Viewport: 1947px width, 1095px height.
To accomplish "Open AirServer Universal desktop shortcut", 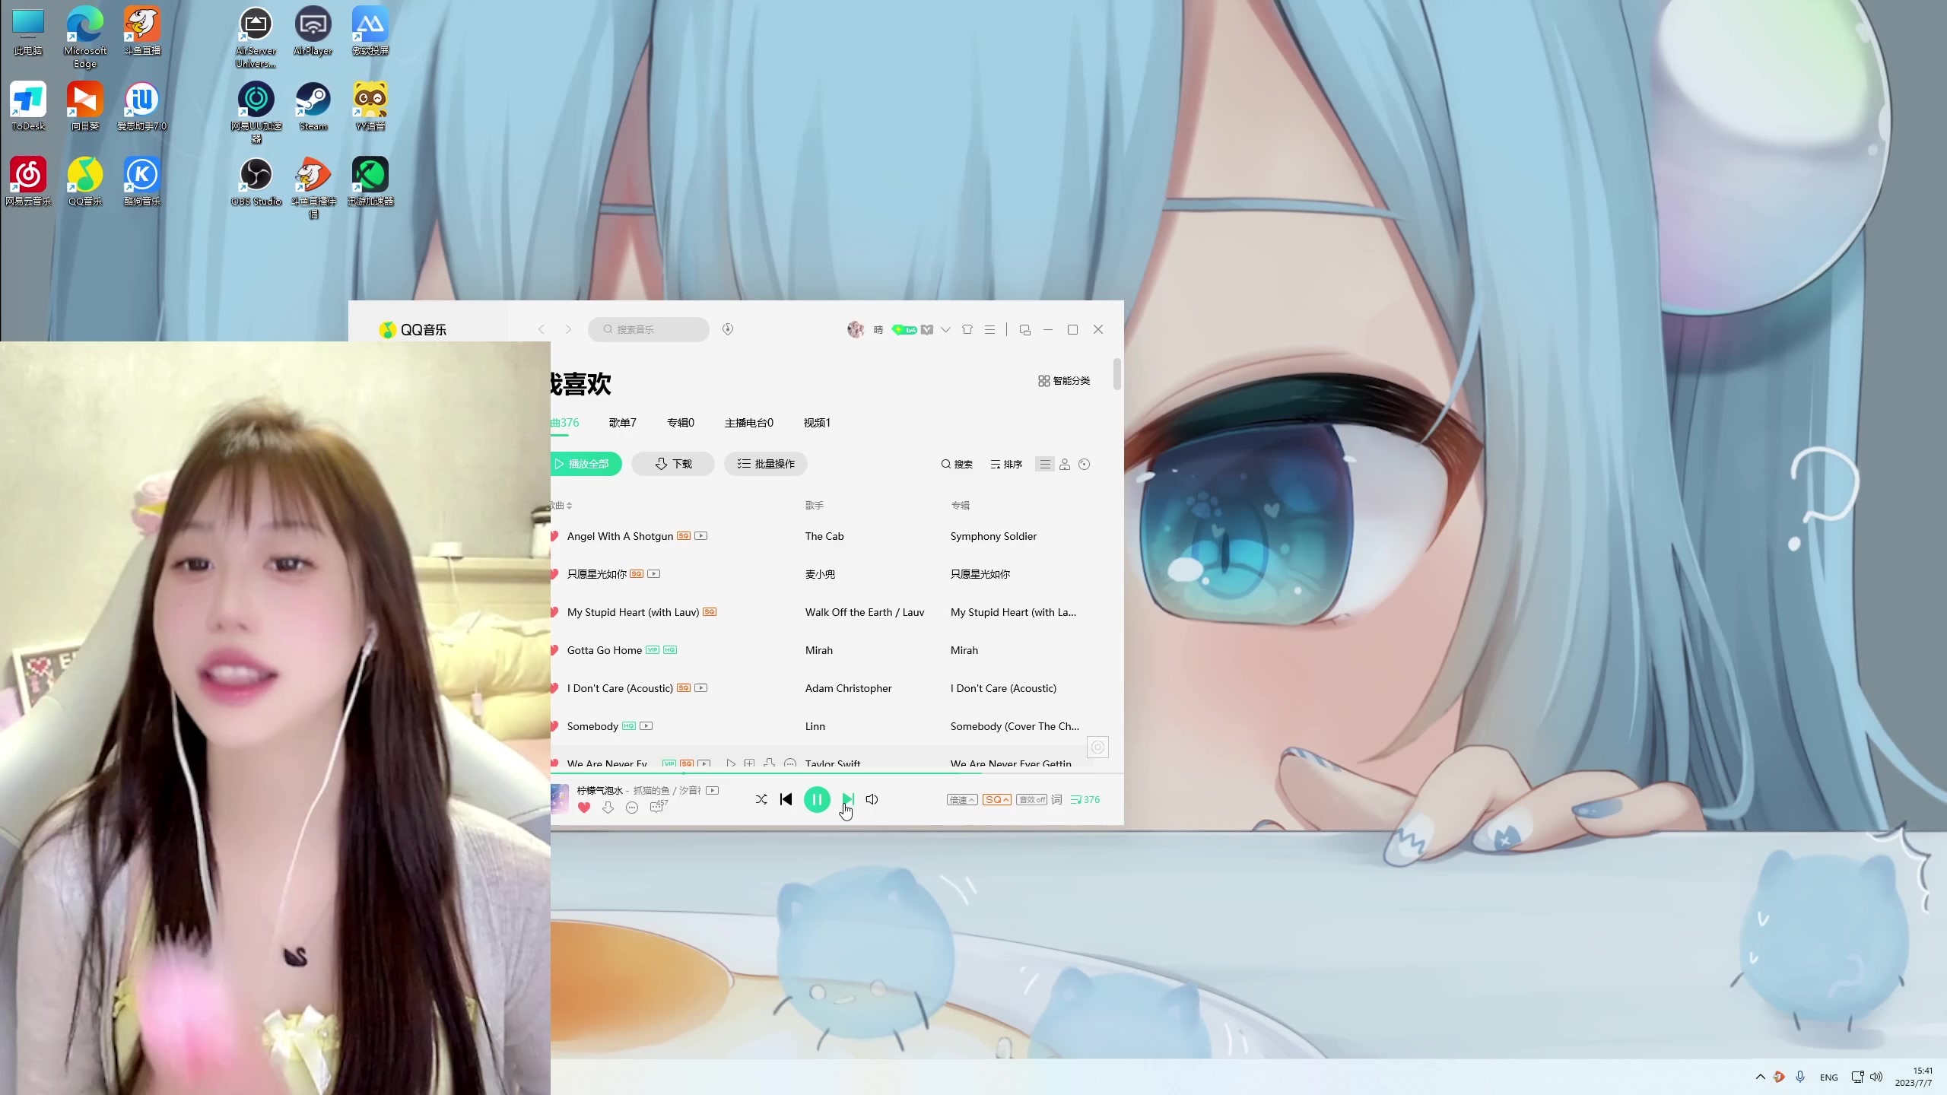I will point(256,36).
